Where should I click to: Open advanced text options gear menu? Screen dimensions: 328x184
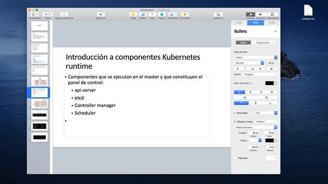pos(272,68)
